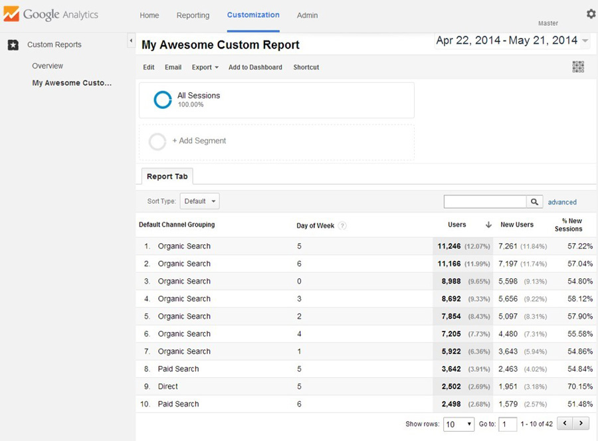The height and width of the screenshot is (441, 598).
Task: Click the search magnifier button
Action: 534,202
